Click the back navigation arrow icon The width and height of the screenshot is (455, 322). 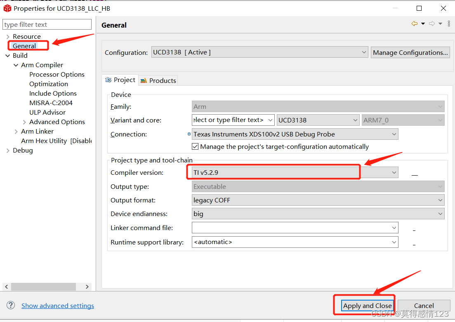415,24
